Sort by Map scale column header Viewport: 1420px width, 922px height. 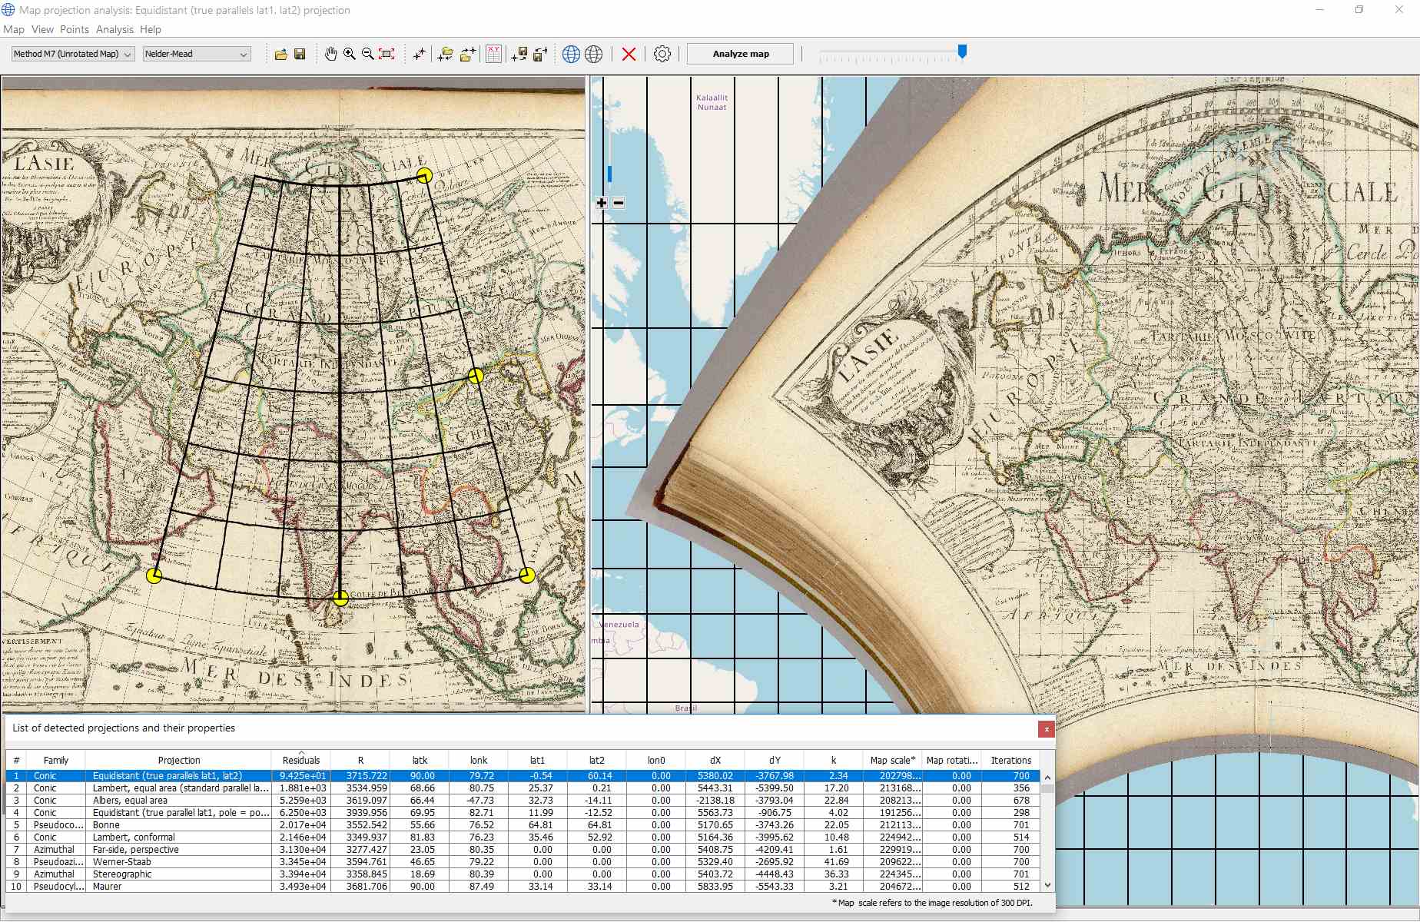point(893,760)
